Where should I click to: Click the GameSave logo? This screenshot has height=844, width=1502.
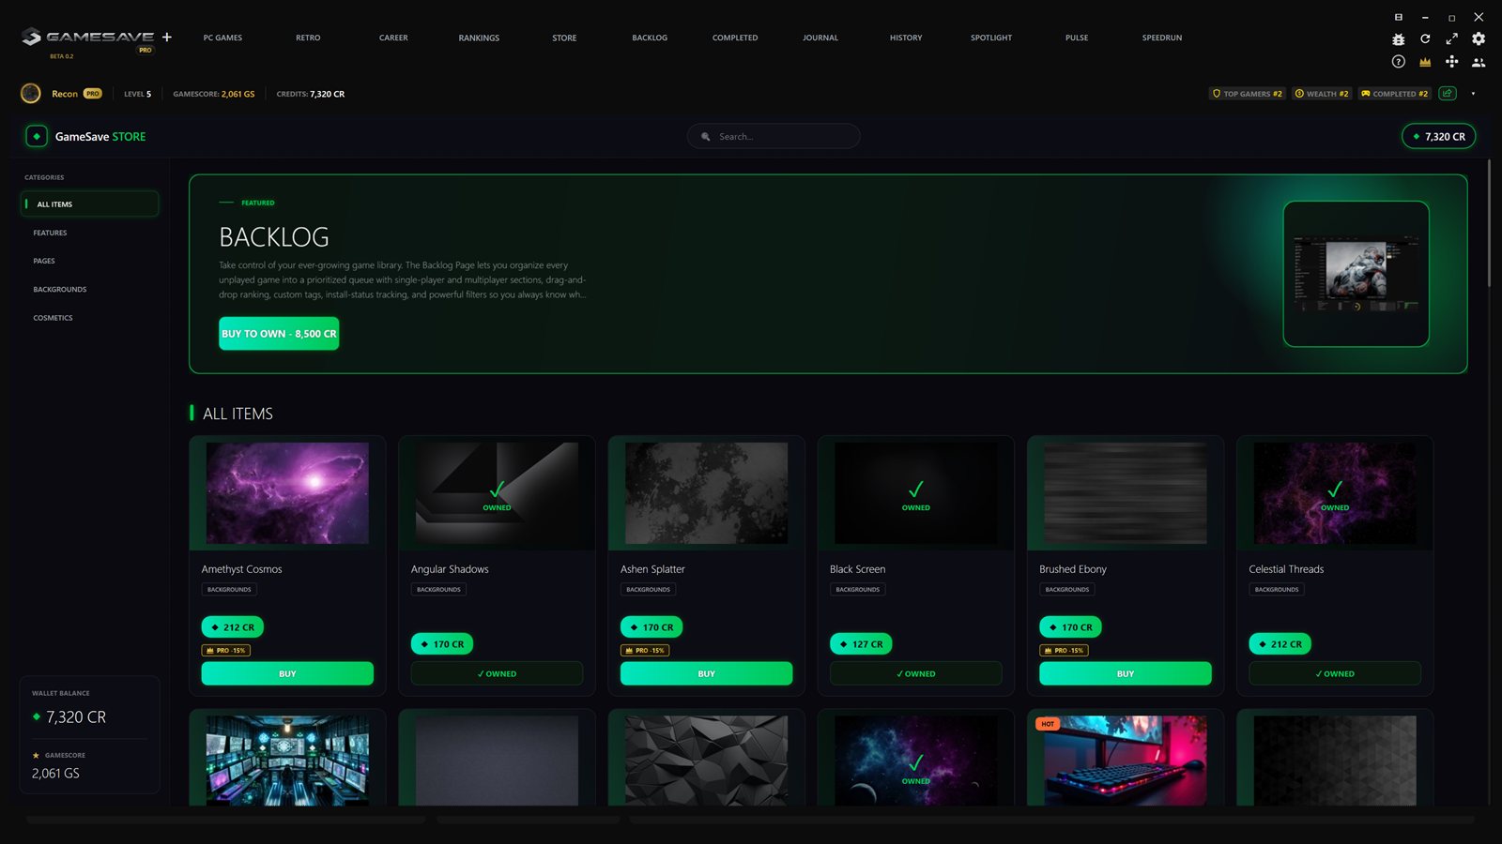click(x=87, y=38)
